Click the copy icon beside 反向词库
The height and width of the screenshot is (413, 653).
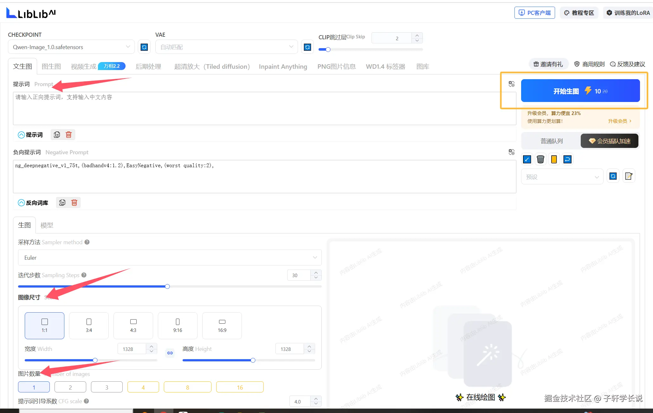coord(62,203)
